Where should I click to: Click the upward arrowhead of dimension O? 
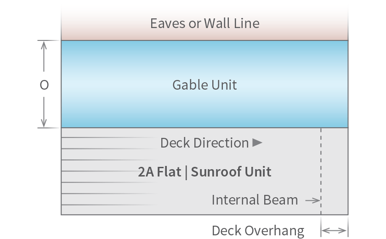click(x=44, y=46)
